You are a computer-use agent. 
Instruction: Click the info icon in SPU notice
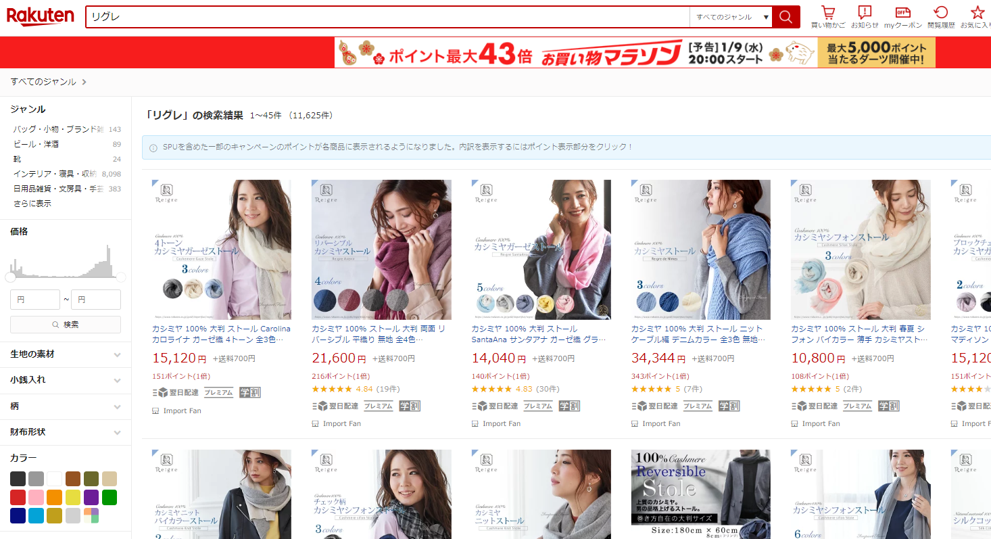tap(153, 147)
